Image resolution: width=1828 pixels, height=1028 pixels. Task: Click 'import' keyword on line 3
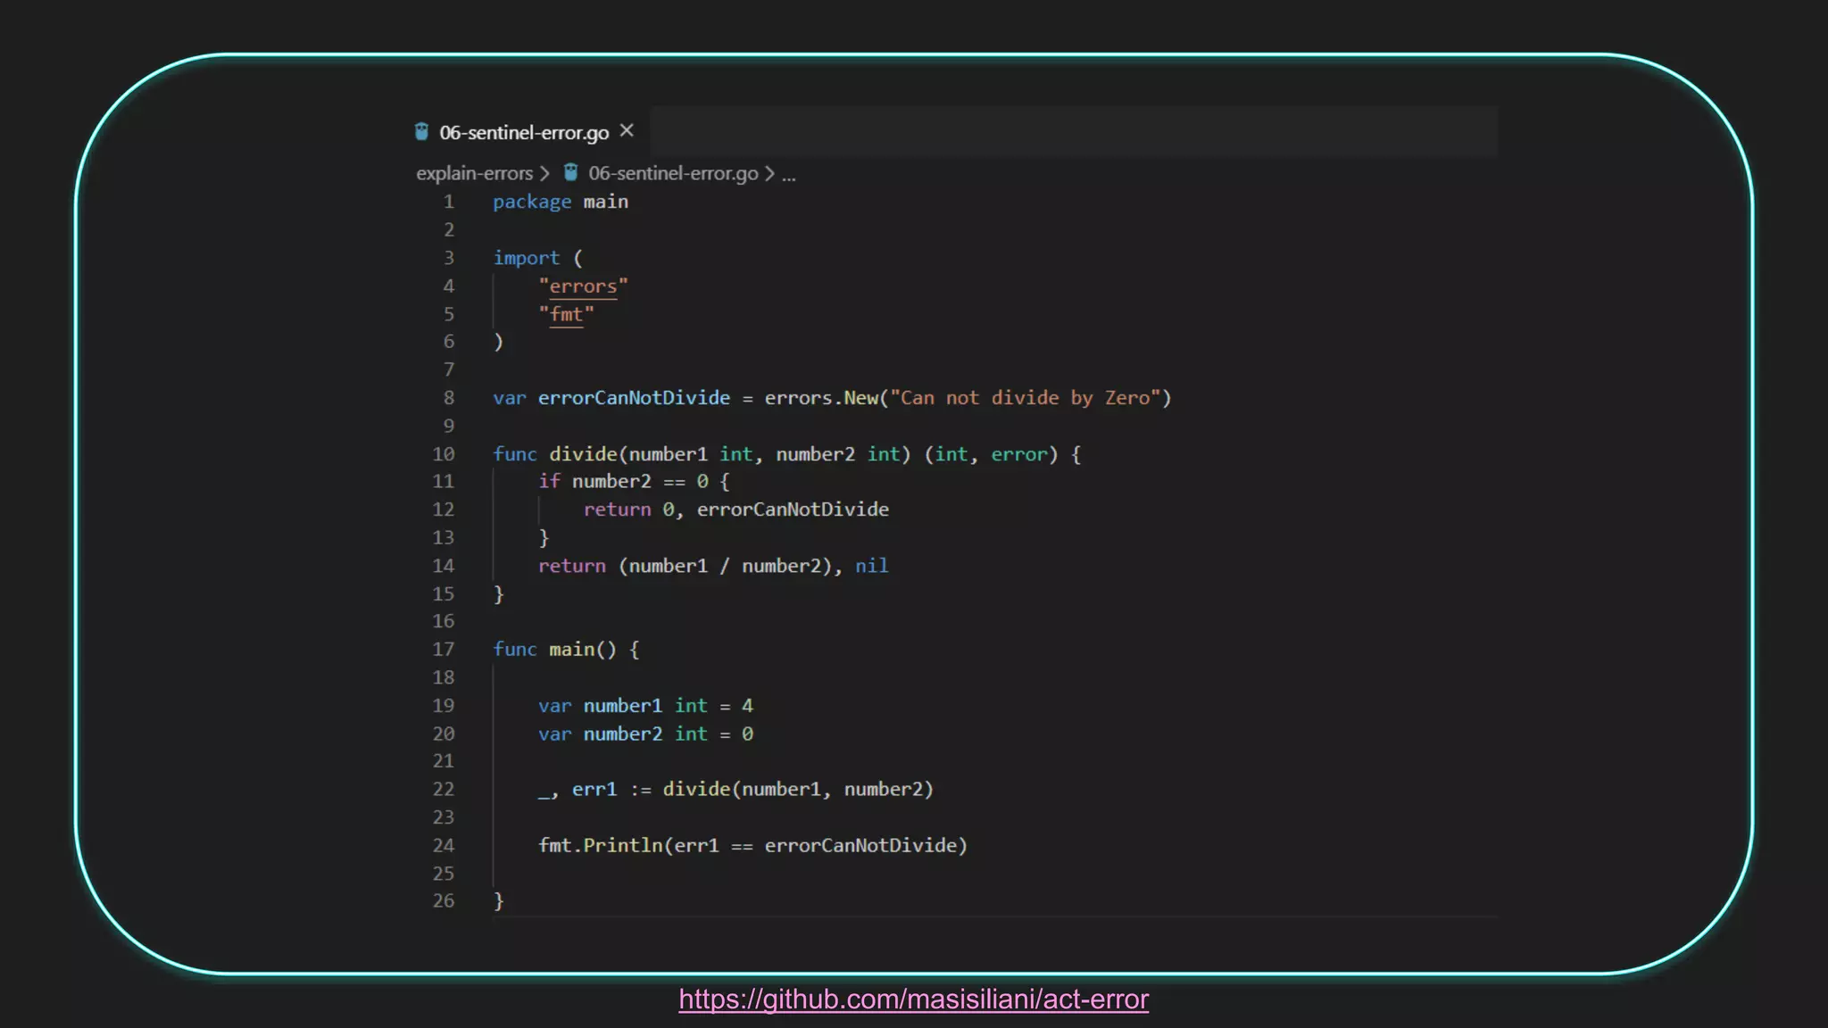[527, 259]
